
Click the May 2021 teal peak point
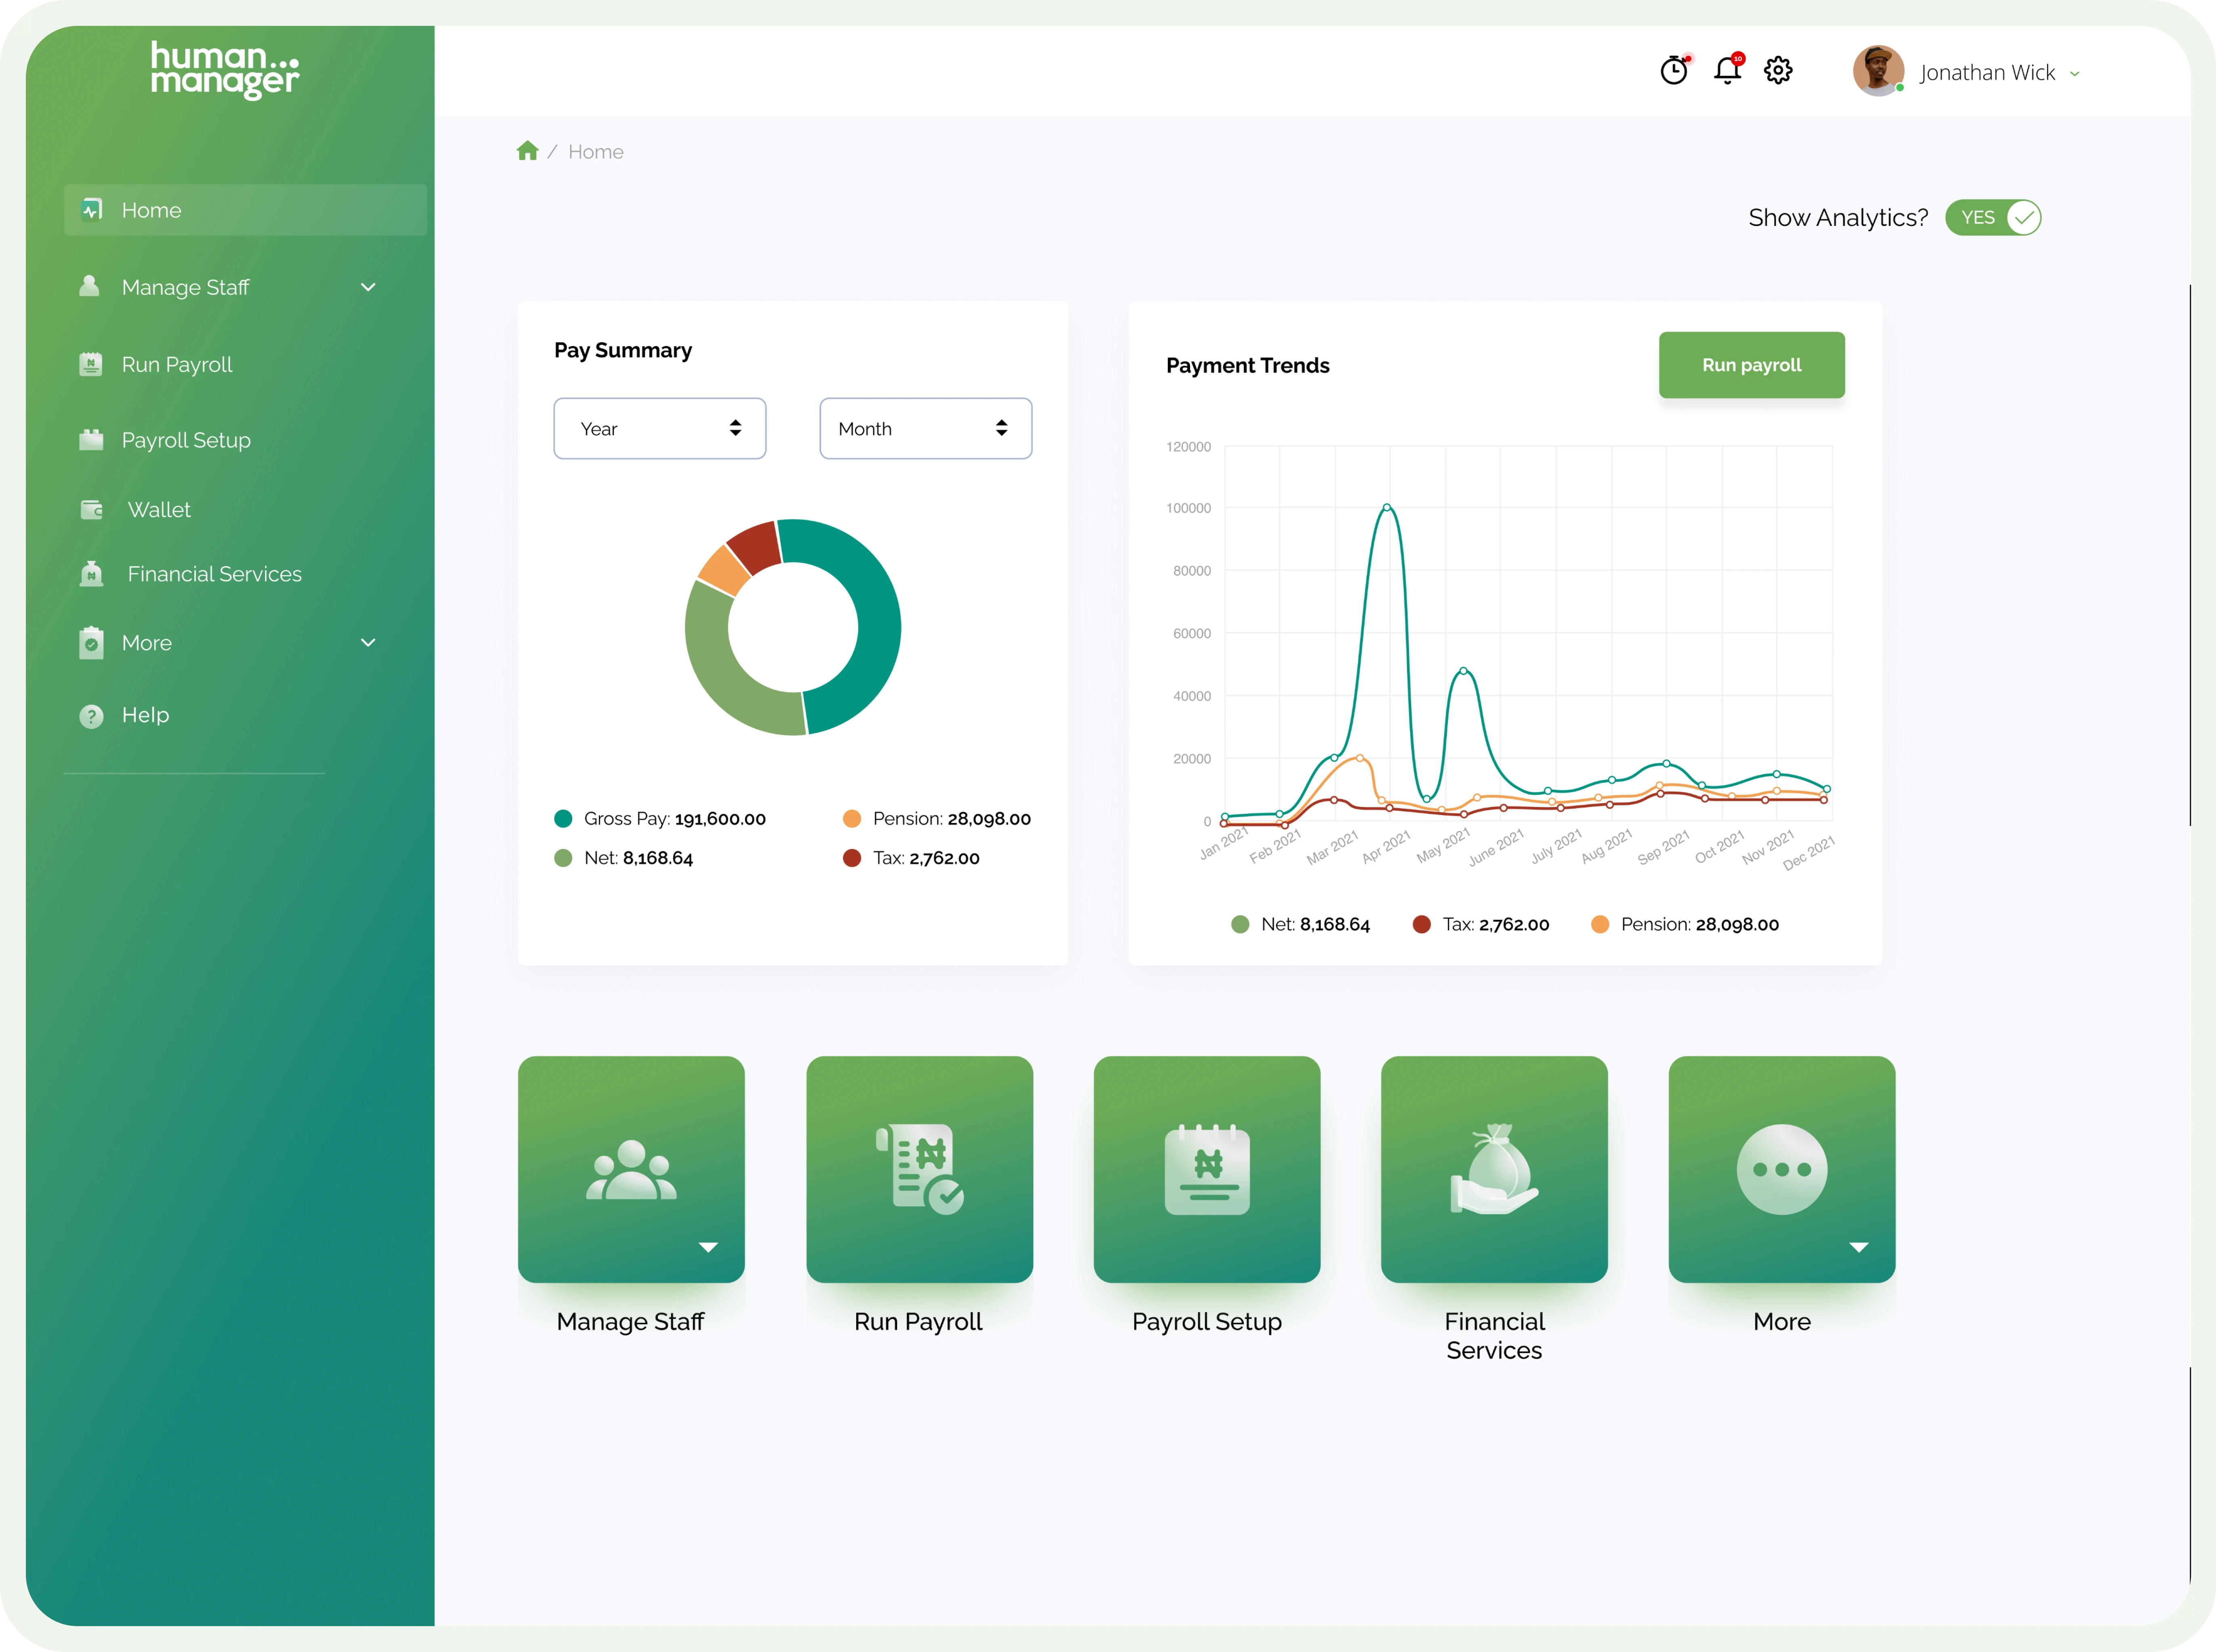point(1463,671)
